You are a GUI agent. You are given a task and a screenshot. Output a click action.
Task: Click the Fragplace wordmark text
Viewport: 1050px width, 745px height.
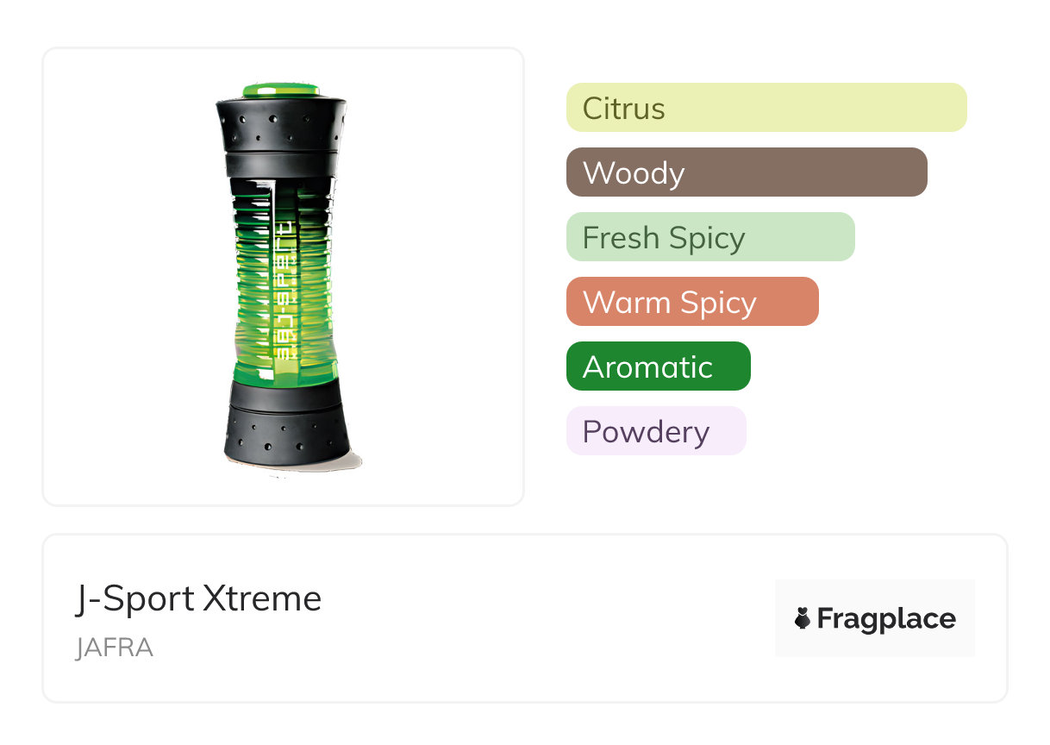[x=886, y=618]
